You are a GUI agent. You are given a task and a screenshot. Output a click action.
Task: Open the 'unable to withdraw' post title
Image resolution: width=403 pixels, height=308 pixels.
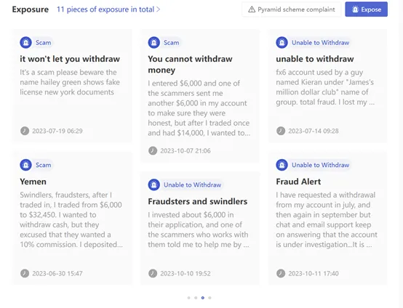pos(315,59)
